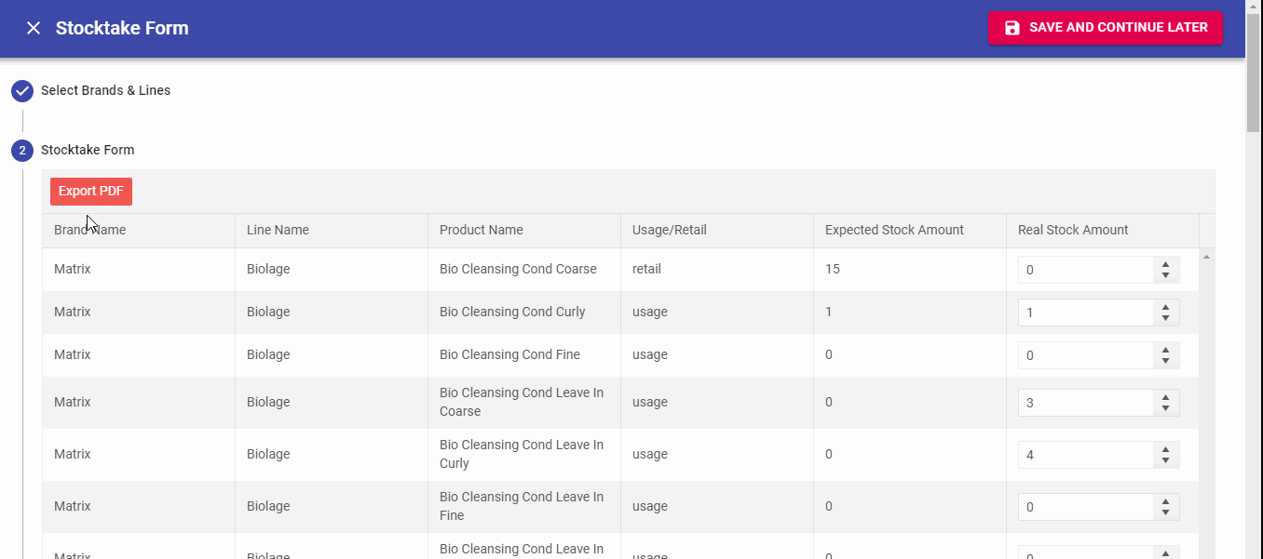Increase stock for Bio Cleansing Cond Curly
The height and width of the screenshot is (559, 1263).
pos(1165,307)
